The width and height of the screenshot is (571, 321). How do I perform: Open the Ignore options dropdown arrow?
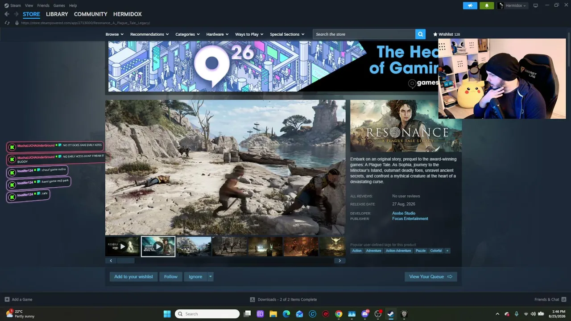click(x=211, y=277)
